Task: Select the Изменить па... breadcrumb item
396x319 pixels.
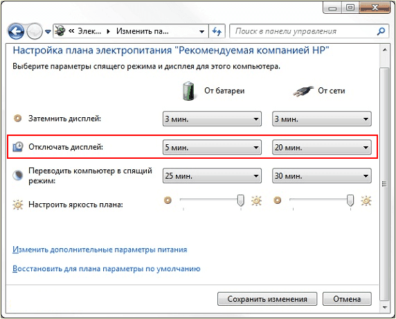Action: tap(142, 31)
